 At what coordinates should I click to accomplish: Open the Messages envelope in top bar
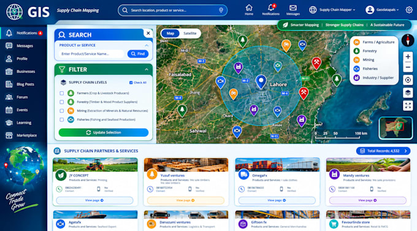293,10
